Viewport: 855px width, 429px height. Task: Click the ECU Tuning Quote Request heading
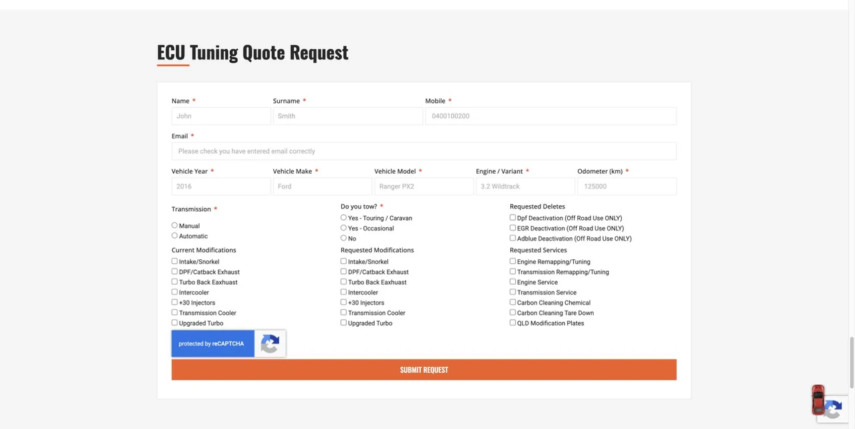click(x=252, y=52)
